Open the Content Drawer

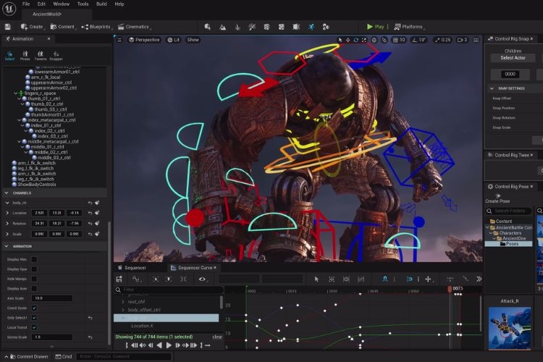(x=29, y=356)
